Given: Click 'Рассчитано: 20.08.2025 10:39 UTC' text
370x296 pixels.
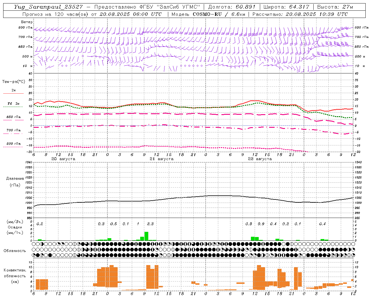Looking at the screenshot, I should pyautogui.click(x=300, y=14).
